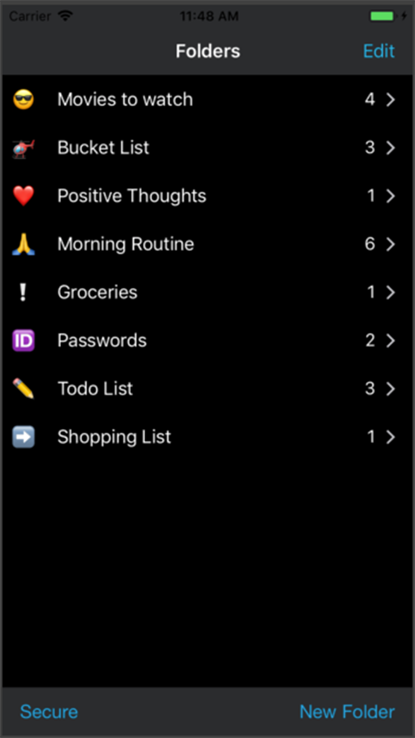Tap the chevron on the Morning Routine row

[x=390, y=244]
